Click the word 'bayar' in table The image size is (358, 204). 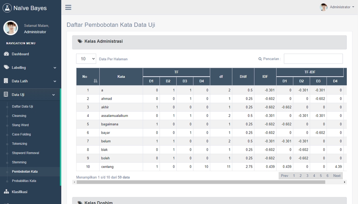point(106,133)
